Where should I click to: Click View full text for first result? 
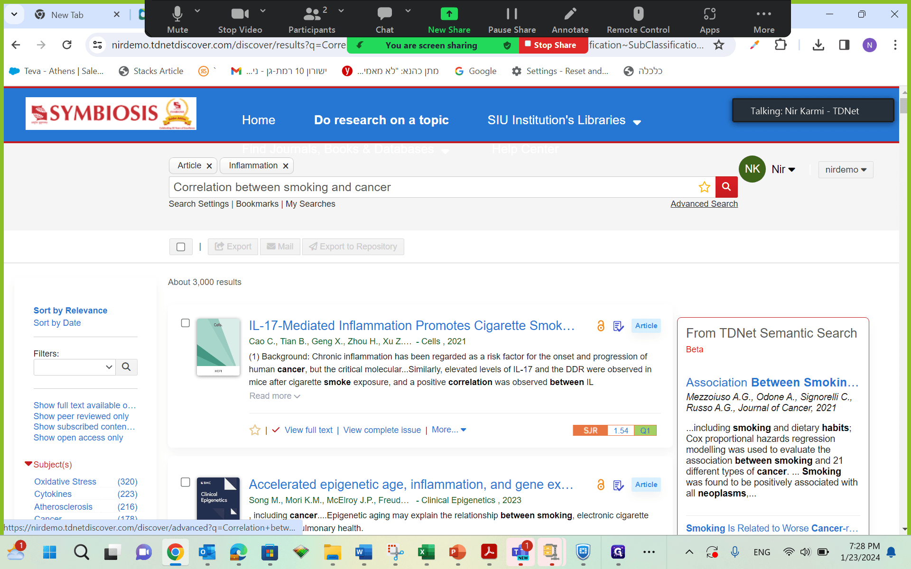point(308,430)
